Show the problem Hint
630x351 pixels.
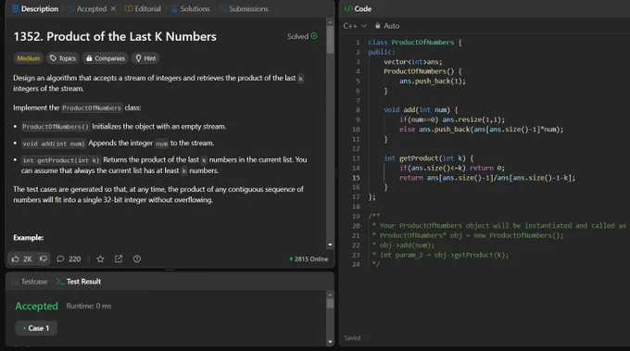click(145, 58)
